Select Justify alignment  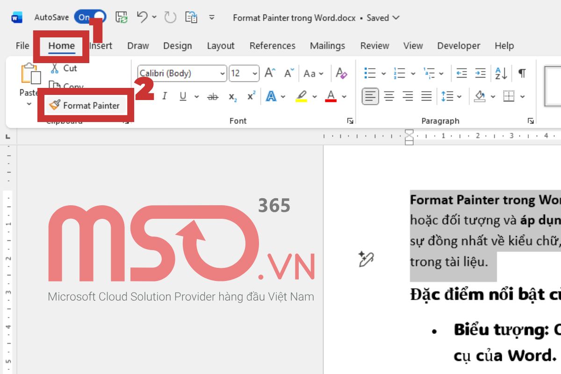point(426,97)
